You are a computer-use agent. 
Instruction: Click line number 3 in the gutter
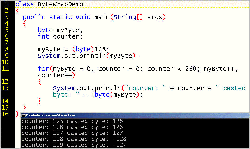pos(7,17)
